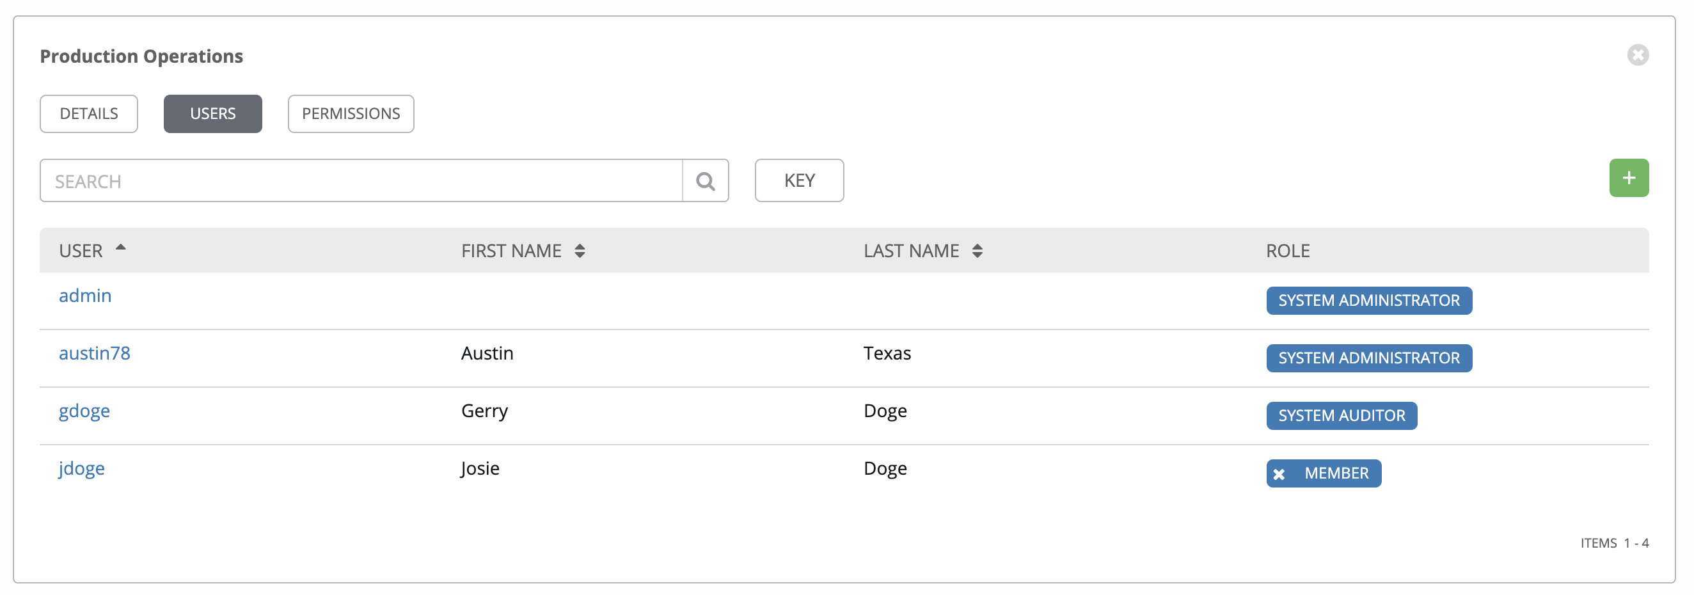Sort by First Name column arrows
Image resolution: width=1694 pixels, height=595 pixels.
pos(580,251)
